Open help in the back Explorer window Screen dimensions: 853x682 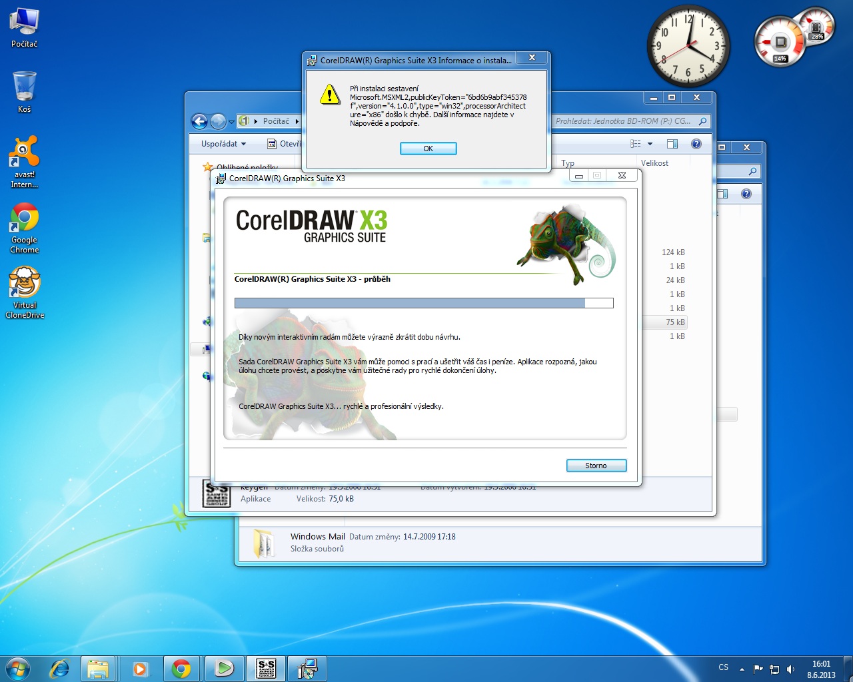pyautogui.click(x=746, y=194)
